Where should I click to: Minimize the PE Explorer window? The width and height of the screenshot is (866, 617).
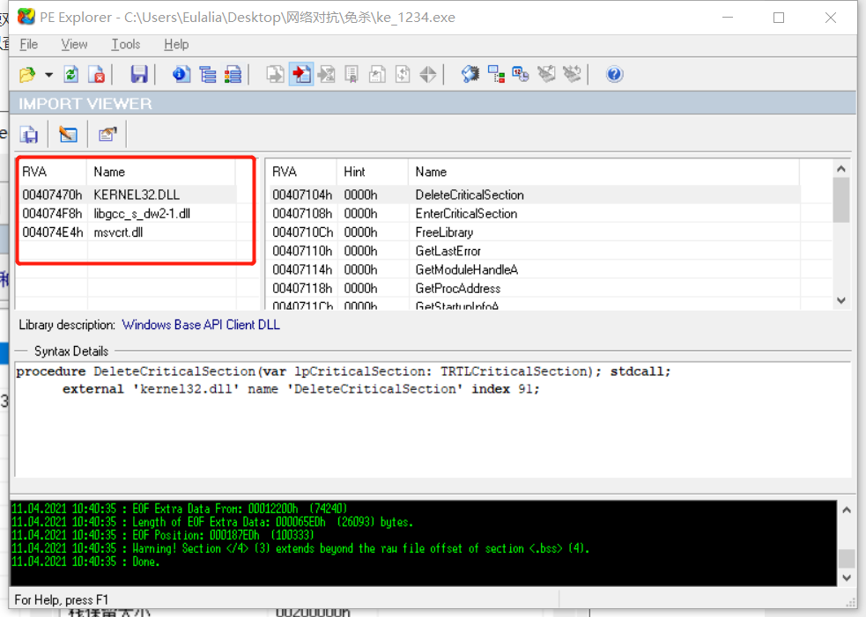click(728, 18)
